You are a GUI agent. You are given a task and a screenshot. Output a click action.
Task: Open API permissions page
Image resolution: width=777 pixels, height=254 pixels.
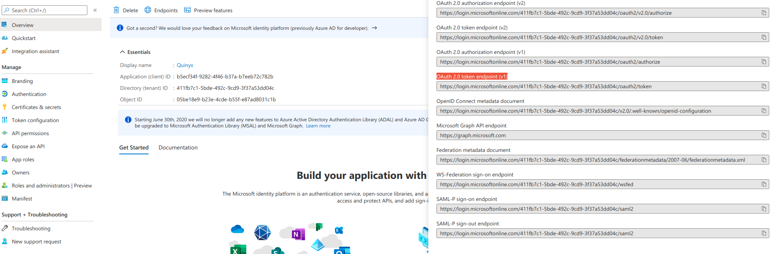tap(30, 134)
